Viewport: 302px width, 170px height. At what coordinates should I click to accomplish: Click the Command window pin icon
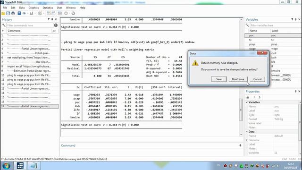tap(240, 145)
